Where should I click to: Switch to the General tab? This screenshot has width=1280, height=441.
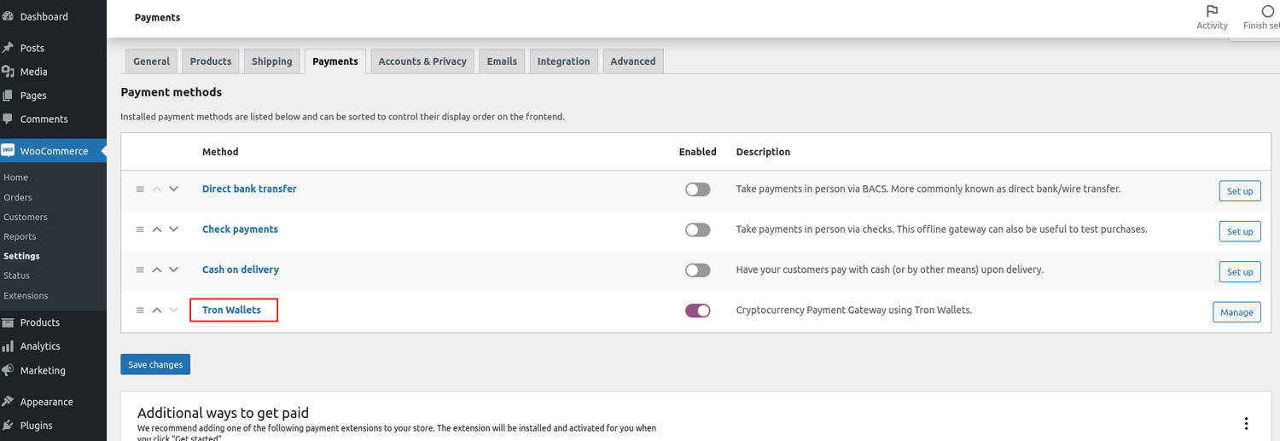[x=151, y=61]
